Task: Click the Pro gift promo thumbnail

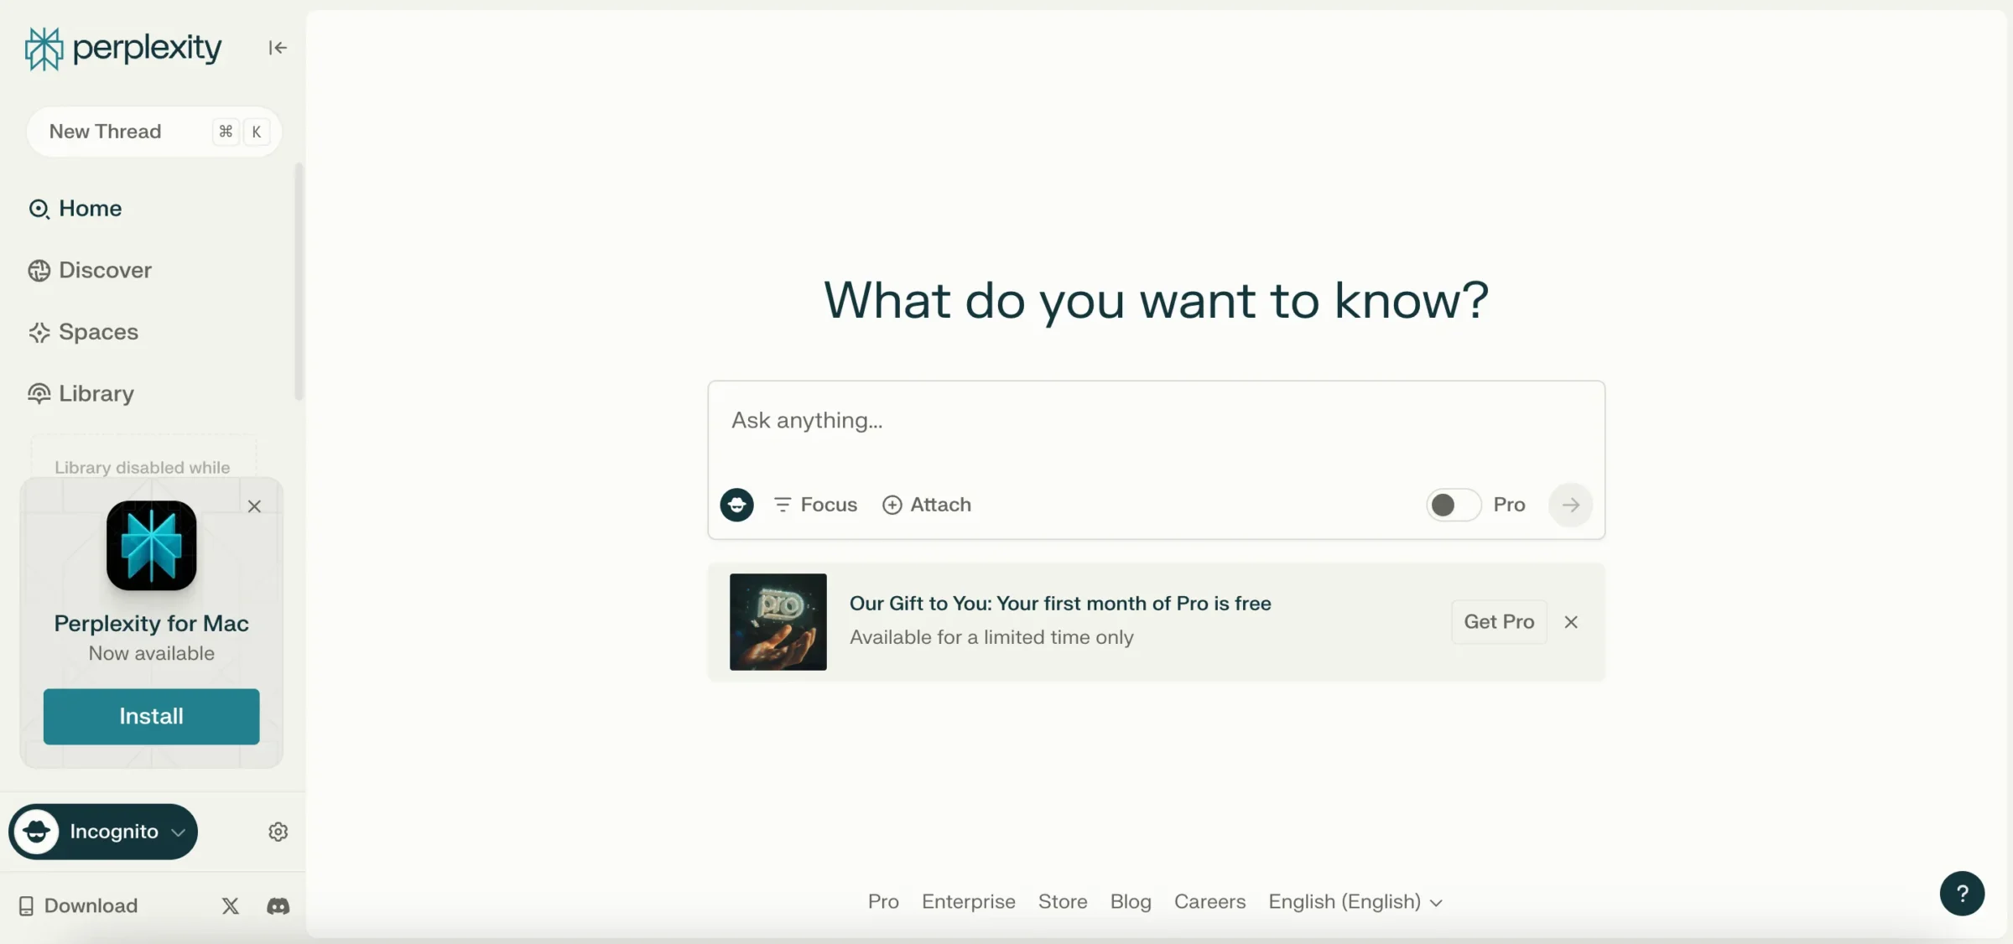Action: [778, 622]
